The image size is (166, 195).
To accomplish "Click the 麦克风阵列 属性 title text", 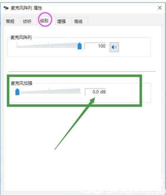I will pyautogui.click(x=26, y=8).
